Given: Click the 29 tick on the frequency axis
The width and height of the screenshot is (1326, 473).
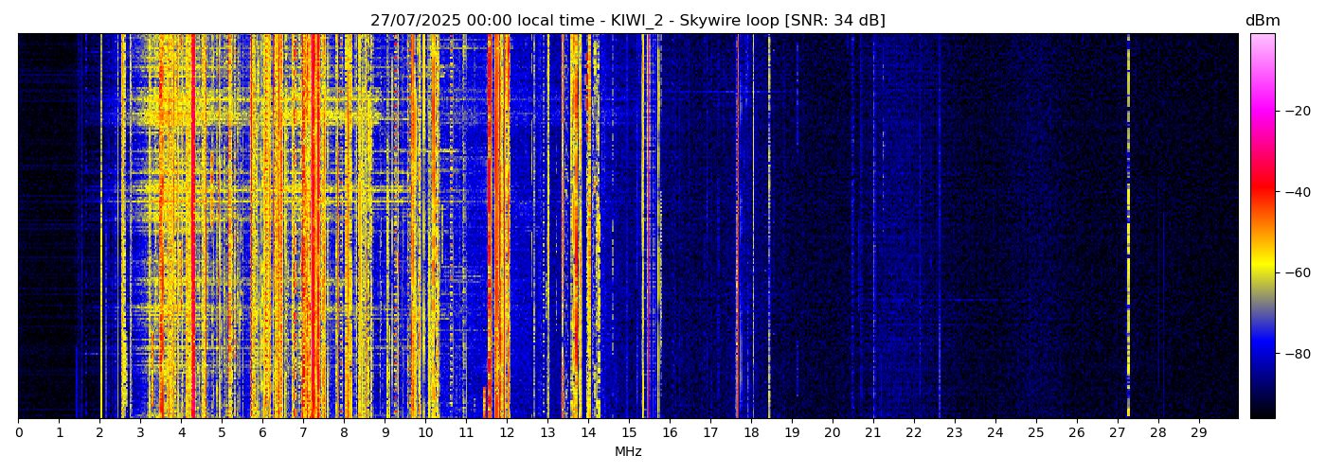Looking at the screenshot, I should coord(1198,433).
